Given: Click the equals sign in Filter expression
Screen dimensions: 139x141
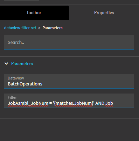Looking at the screenshot, I should pos(50,103).
